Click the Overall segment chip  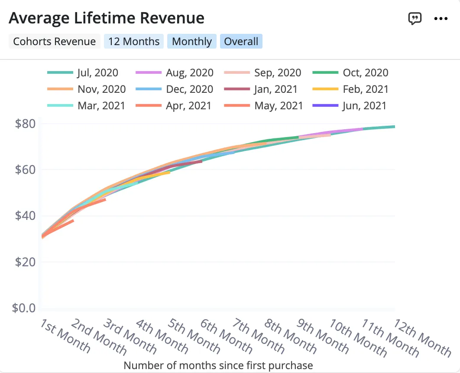click(x=241, y=41)
